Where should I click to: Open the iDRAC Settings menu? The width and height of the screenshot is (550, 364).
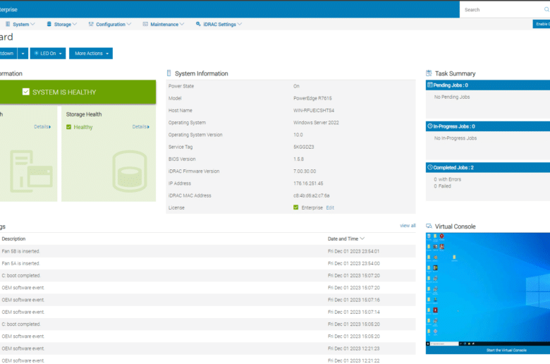tap(219, 24)
